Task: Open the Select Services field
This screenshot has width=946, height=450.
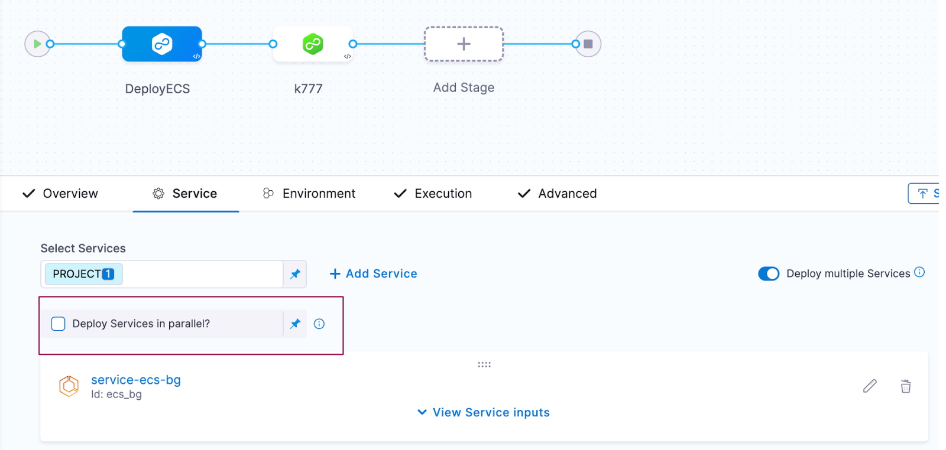Action: 201,274
